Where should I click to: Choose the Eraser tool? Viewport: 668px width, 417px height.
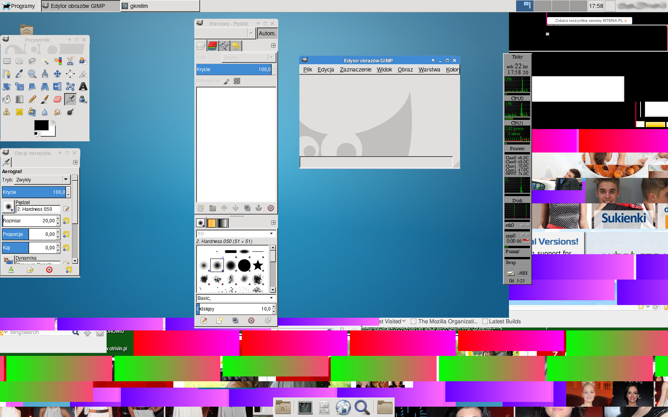(x=58, y=99)
